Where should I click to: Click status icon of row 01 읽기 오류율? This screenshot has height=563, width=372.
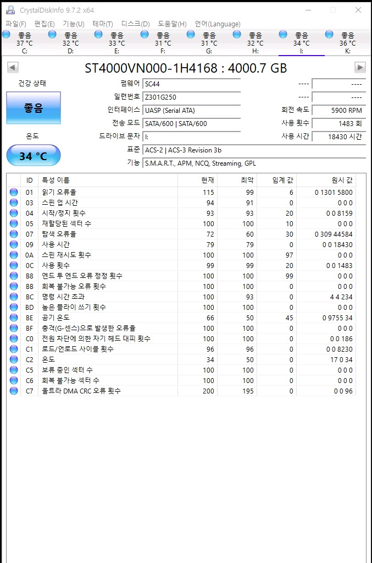click(14, 192)
